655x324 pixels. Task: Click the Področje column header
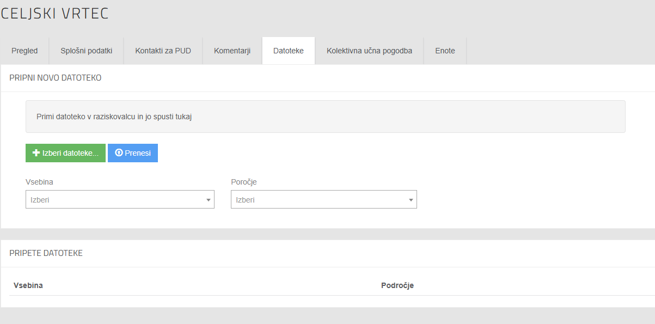pos(397,285)
